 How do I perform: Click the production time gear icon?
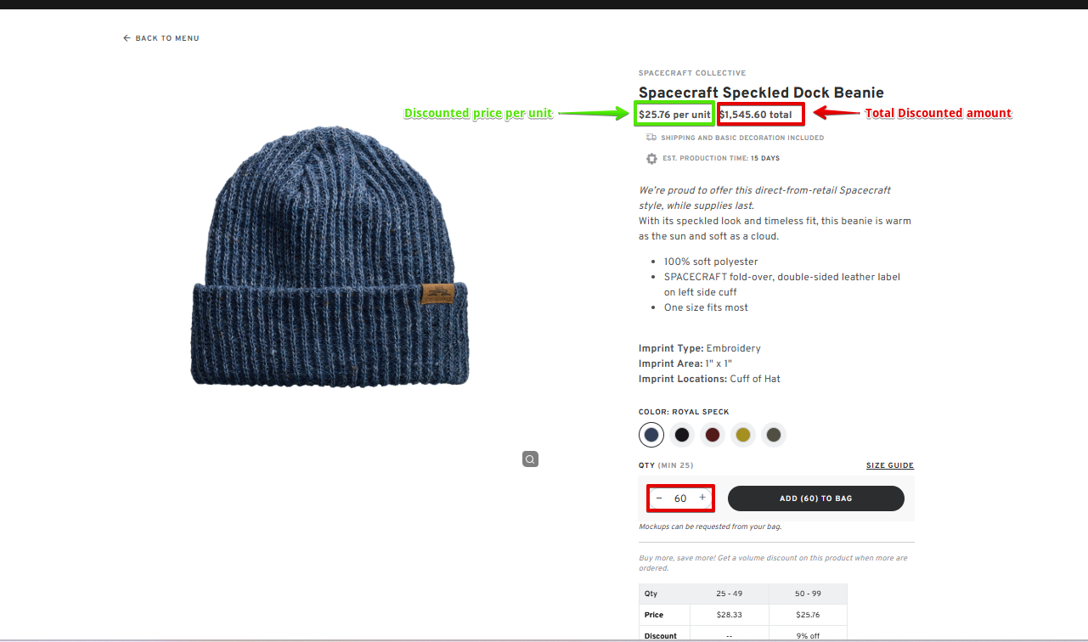[651, 158]
